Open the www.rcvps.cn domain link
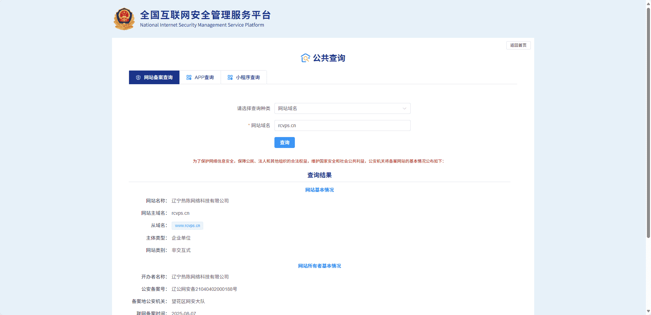The image size is (651, 315). tap(187, 225)
